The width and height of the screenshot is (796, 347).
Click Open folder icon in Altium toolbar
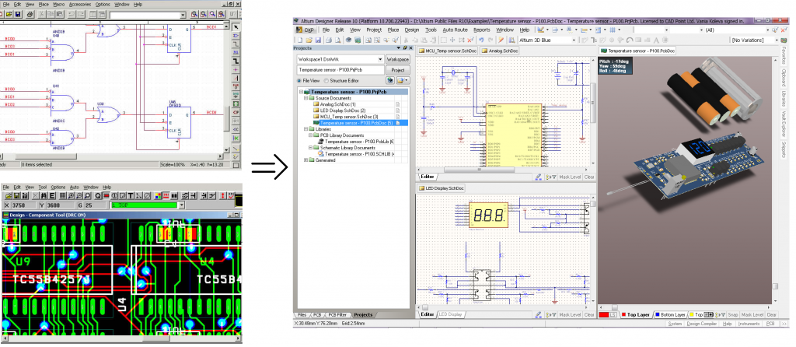point(309,40)
